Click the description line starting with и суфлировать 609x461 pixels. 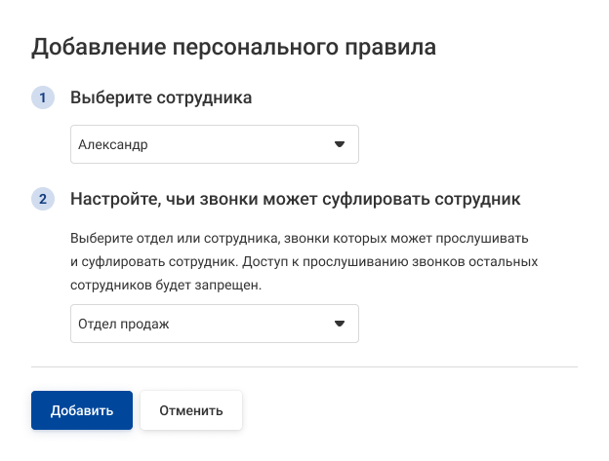coord(304,262)
